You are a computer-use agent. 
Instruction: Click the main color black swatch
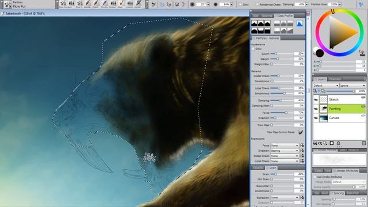coord(320,53)
